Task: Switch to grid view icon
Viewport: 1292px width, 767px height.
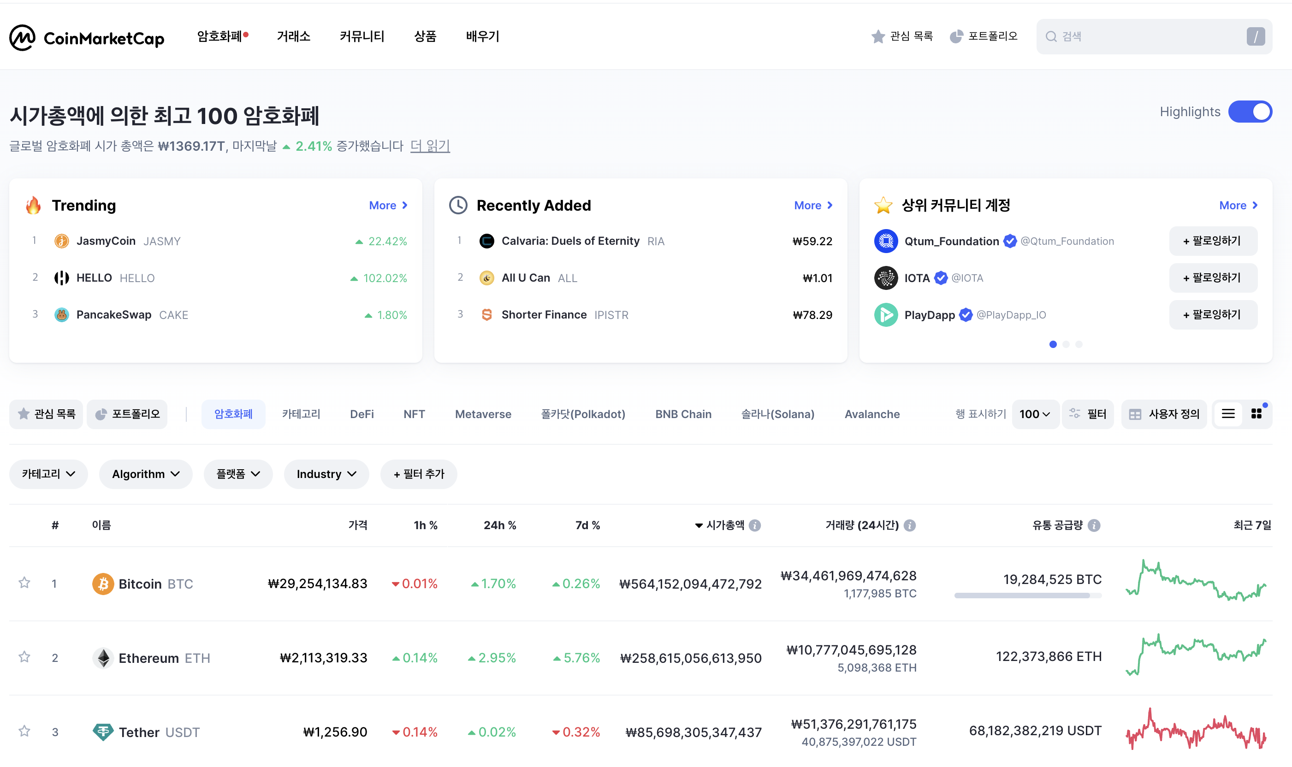Action: pos(1256,413)
